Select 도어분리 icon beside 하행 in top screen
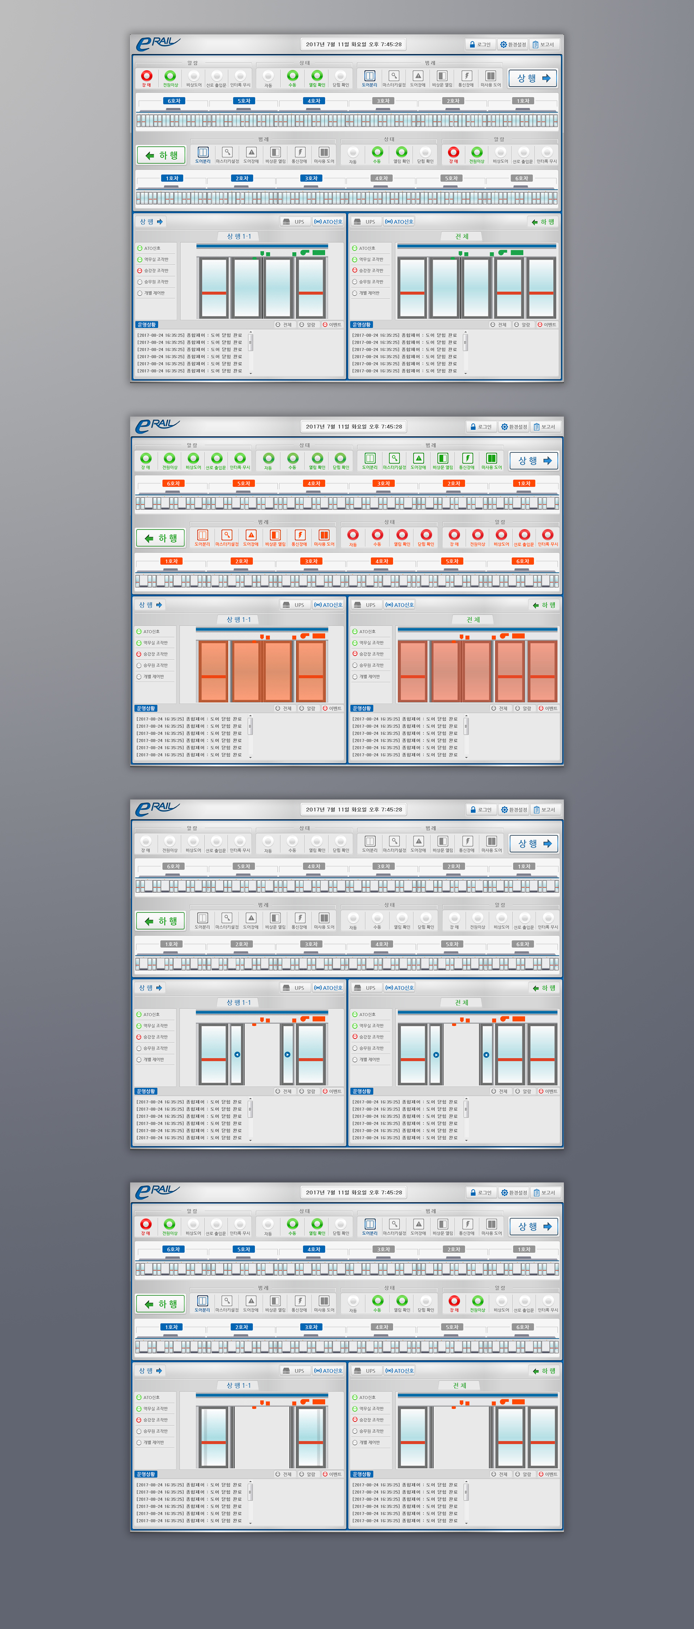The width and height of the screenshot is (694, 1629). pyautogui.click(x=203, y=152)
